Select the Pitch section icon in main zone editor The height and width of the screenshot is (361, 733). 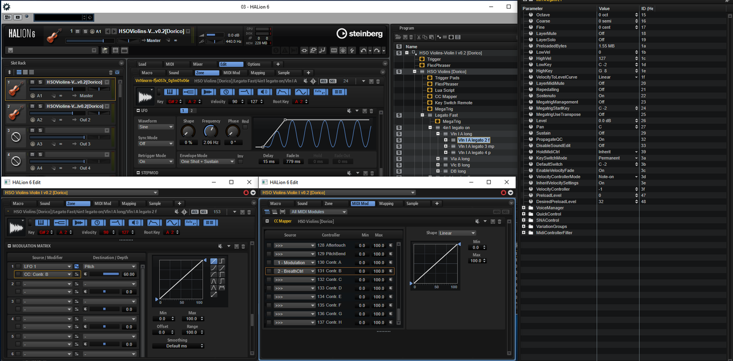tap(190, 92)
